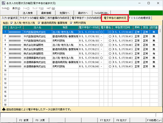Open the 表示(V) menu

[16, 8]
